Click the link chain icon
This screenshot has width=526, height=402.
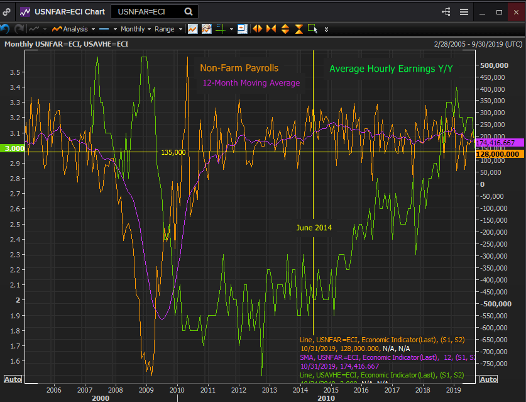[6, 11]
